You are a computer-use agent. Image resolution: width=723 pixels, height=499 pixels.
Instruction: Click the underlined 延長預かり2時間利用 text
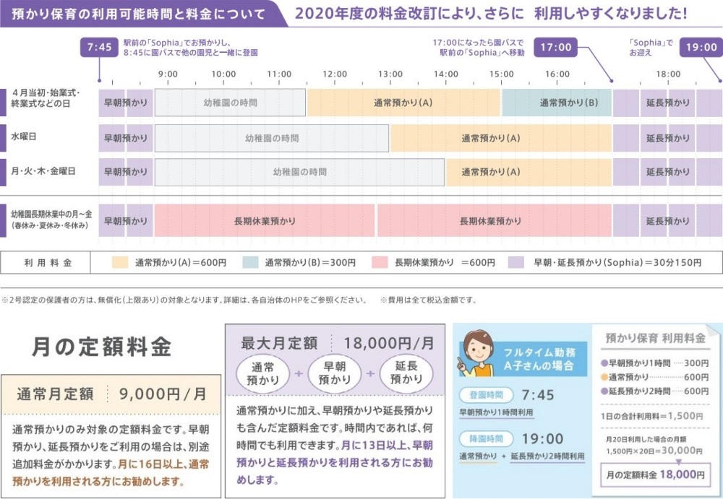point(547,456)
